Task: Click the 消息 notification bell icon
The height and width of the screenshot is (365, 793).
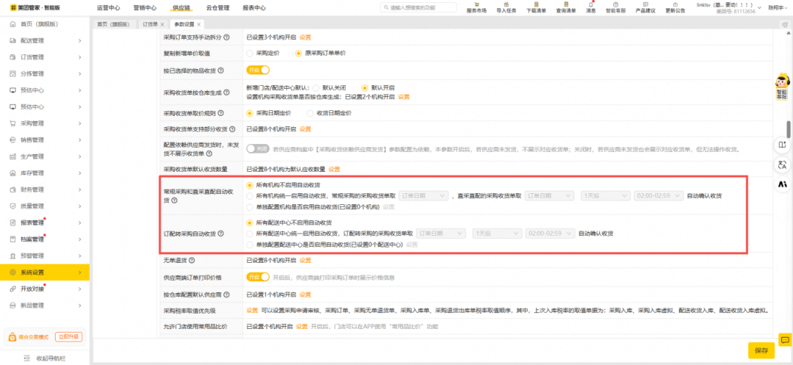Action: [x=591, y=4]
